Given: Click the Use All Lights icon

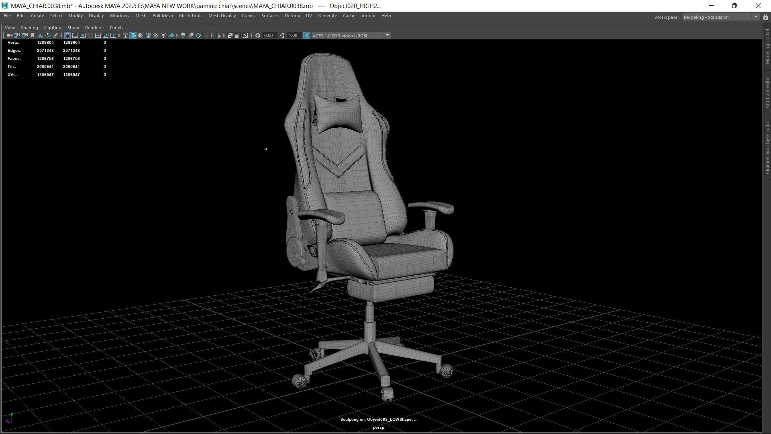Looking at the screenshot, I should [x=163, y=35].
